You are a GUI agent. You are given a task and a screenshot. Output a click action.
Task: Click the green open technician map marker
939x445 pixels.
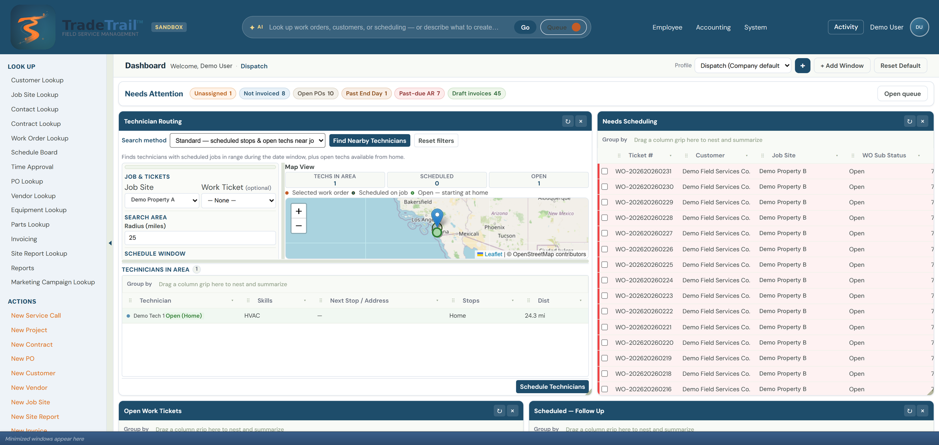point(437,232)
